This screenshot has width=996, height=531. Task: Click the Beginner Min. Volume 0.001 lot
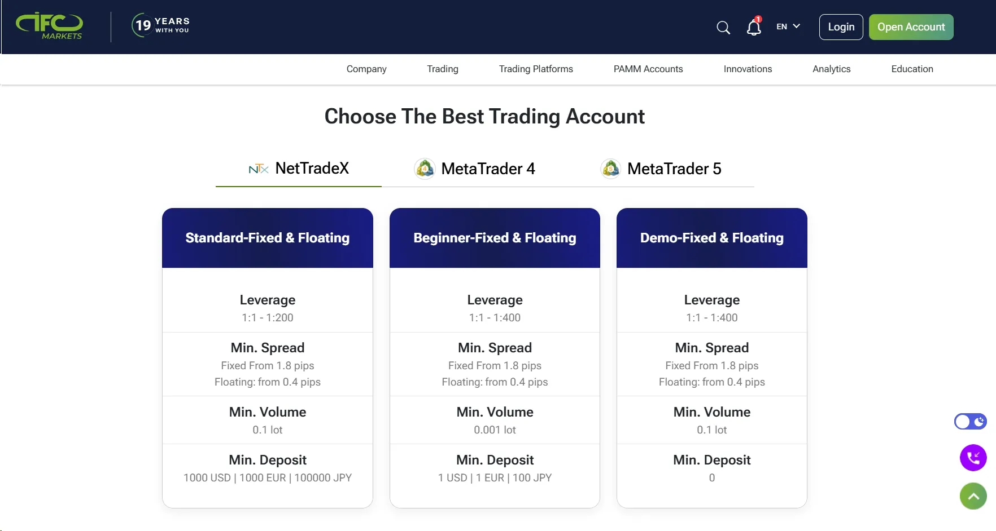pyautogui.click(x=495, y=430)
